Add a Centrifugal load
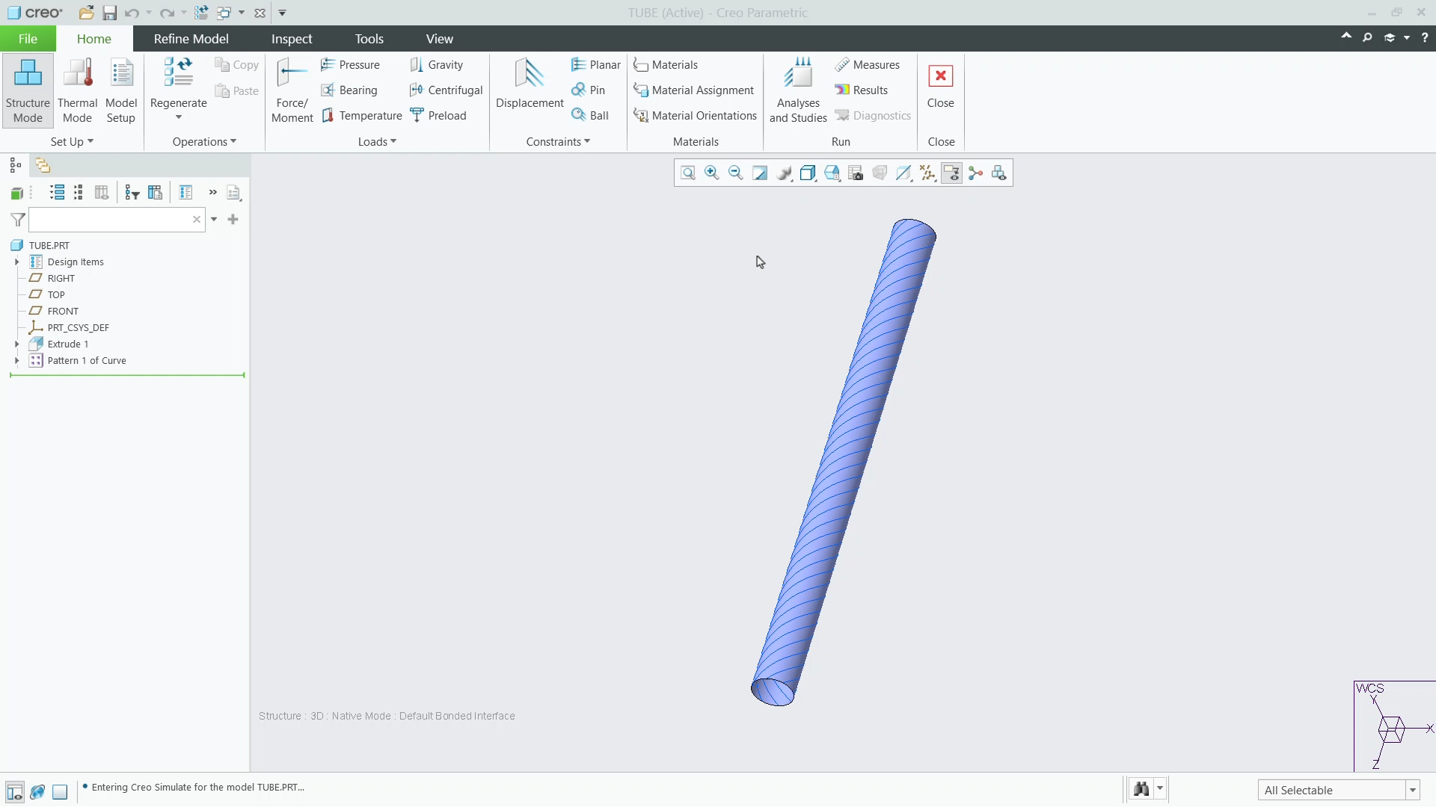 446,90
